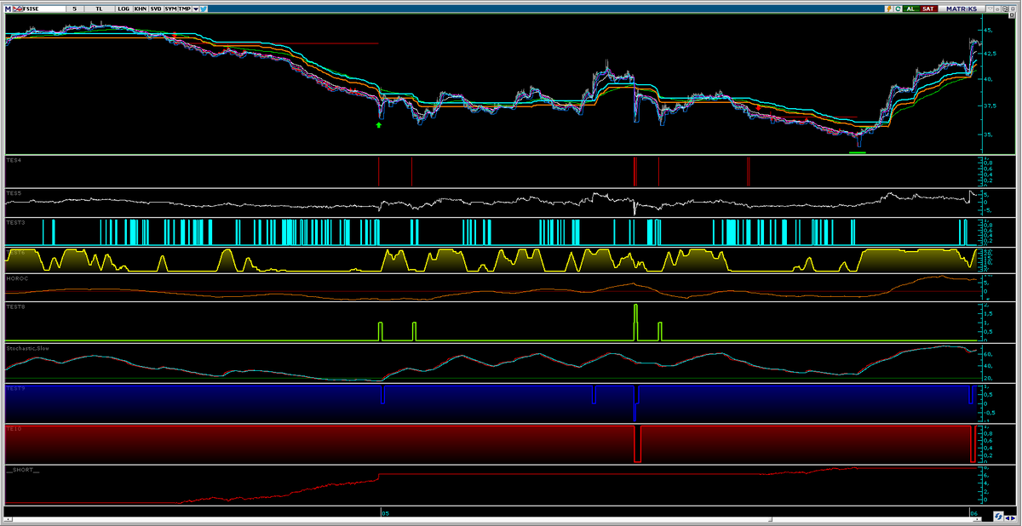Screen dimensions: 1022x526
Task: Change the 5 period interval button
Action: 74,9
